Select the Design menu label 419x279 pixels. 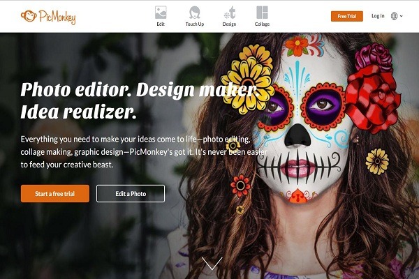click(x=229, y=24)
